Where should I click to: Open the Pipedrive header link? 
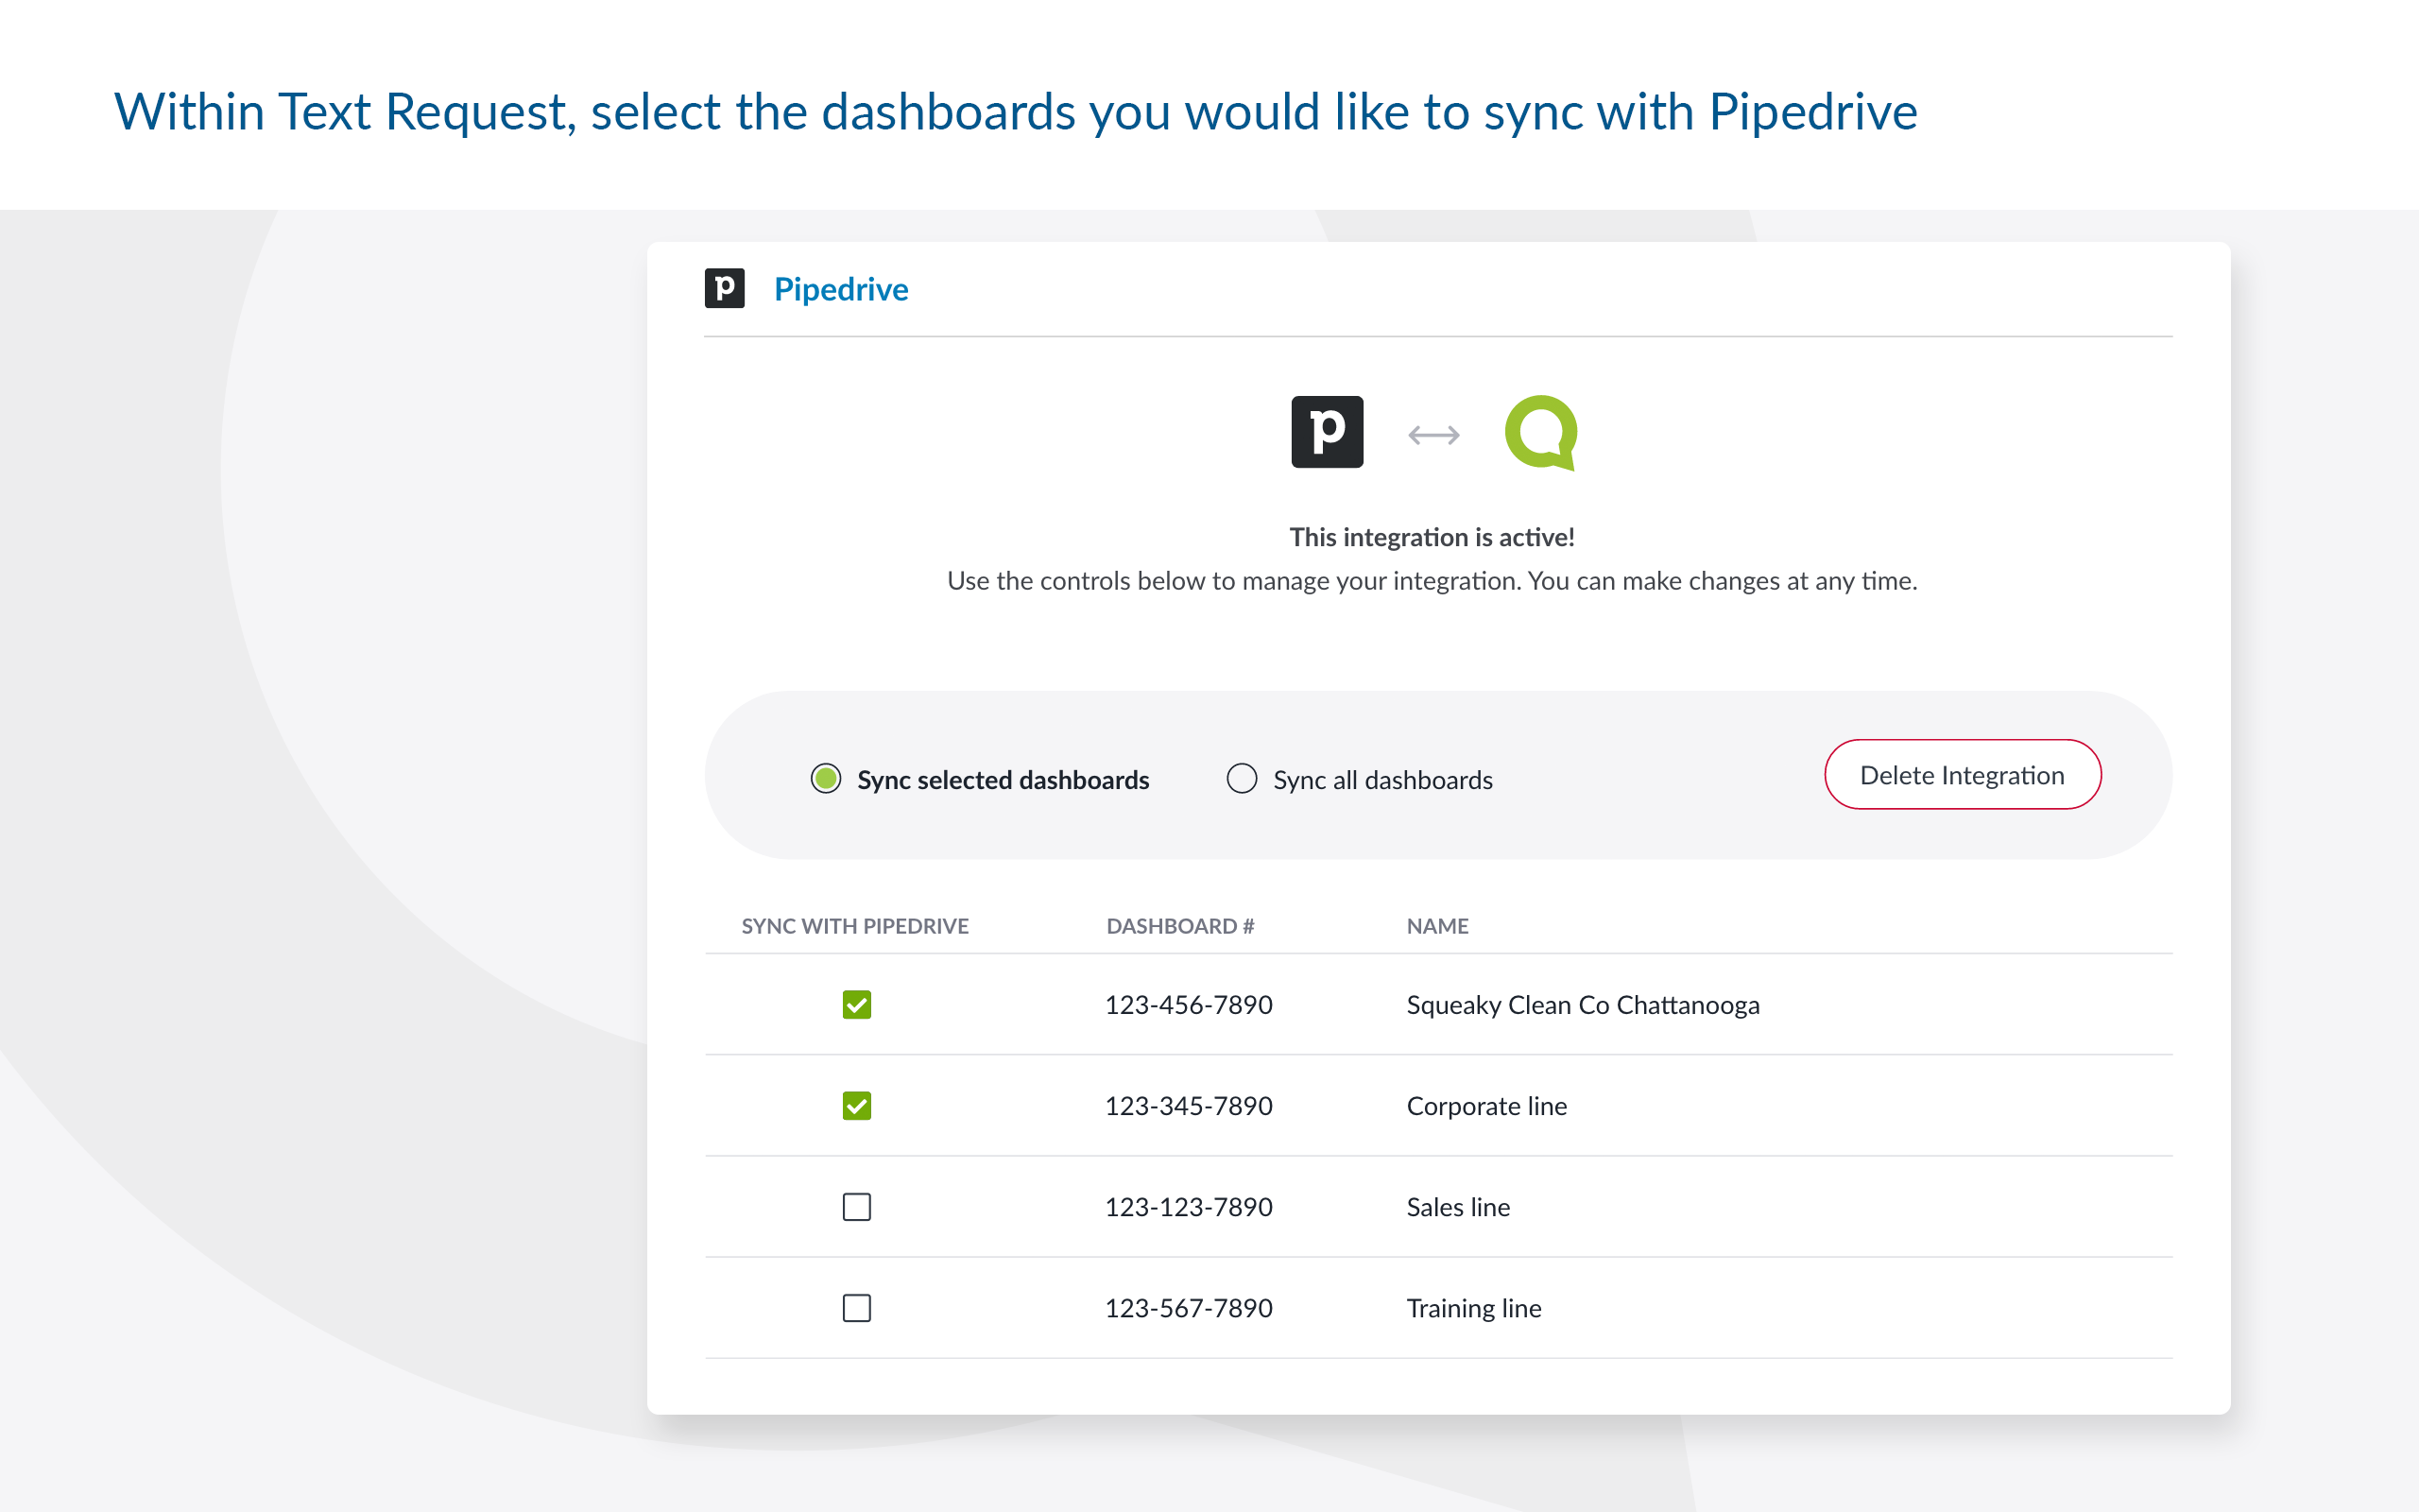coord(841,289)
